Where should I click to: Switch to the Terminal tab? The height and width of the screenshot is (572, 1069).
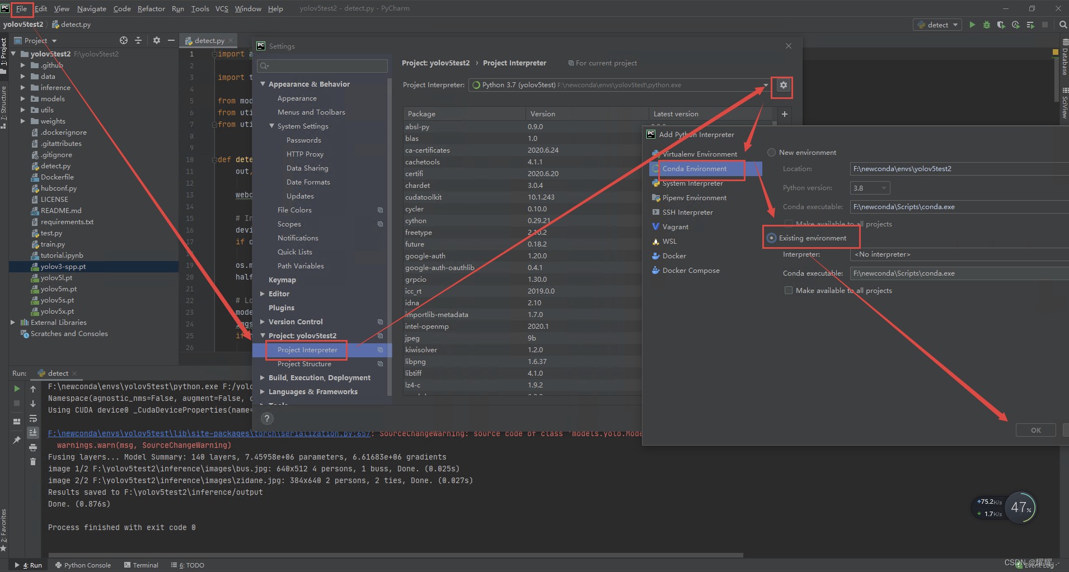(x=141, y=565)
